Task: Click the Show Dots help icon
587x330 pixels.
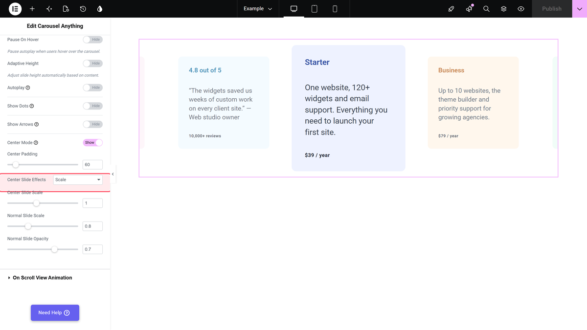Action: 32,106
